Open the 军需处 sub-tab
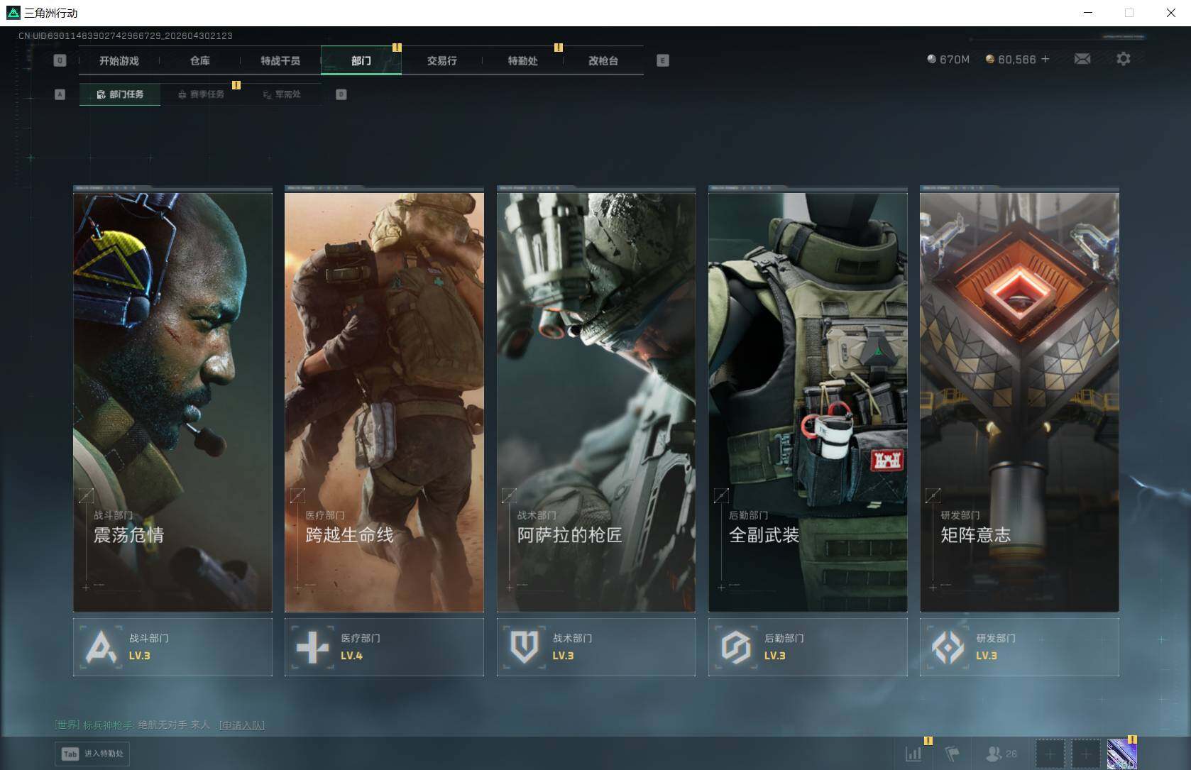 click(282, 94)
